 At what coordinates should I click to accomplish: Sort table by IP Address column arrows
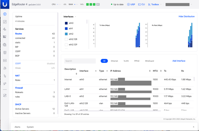tap(150, 71)
